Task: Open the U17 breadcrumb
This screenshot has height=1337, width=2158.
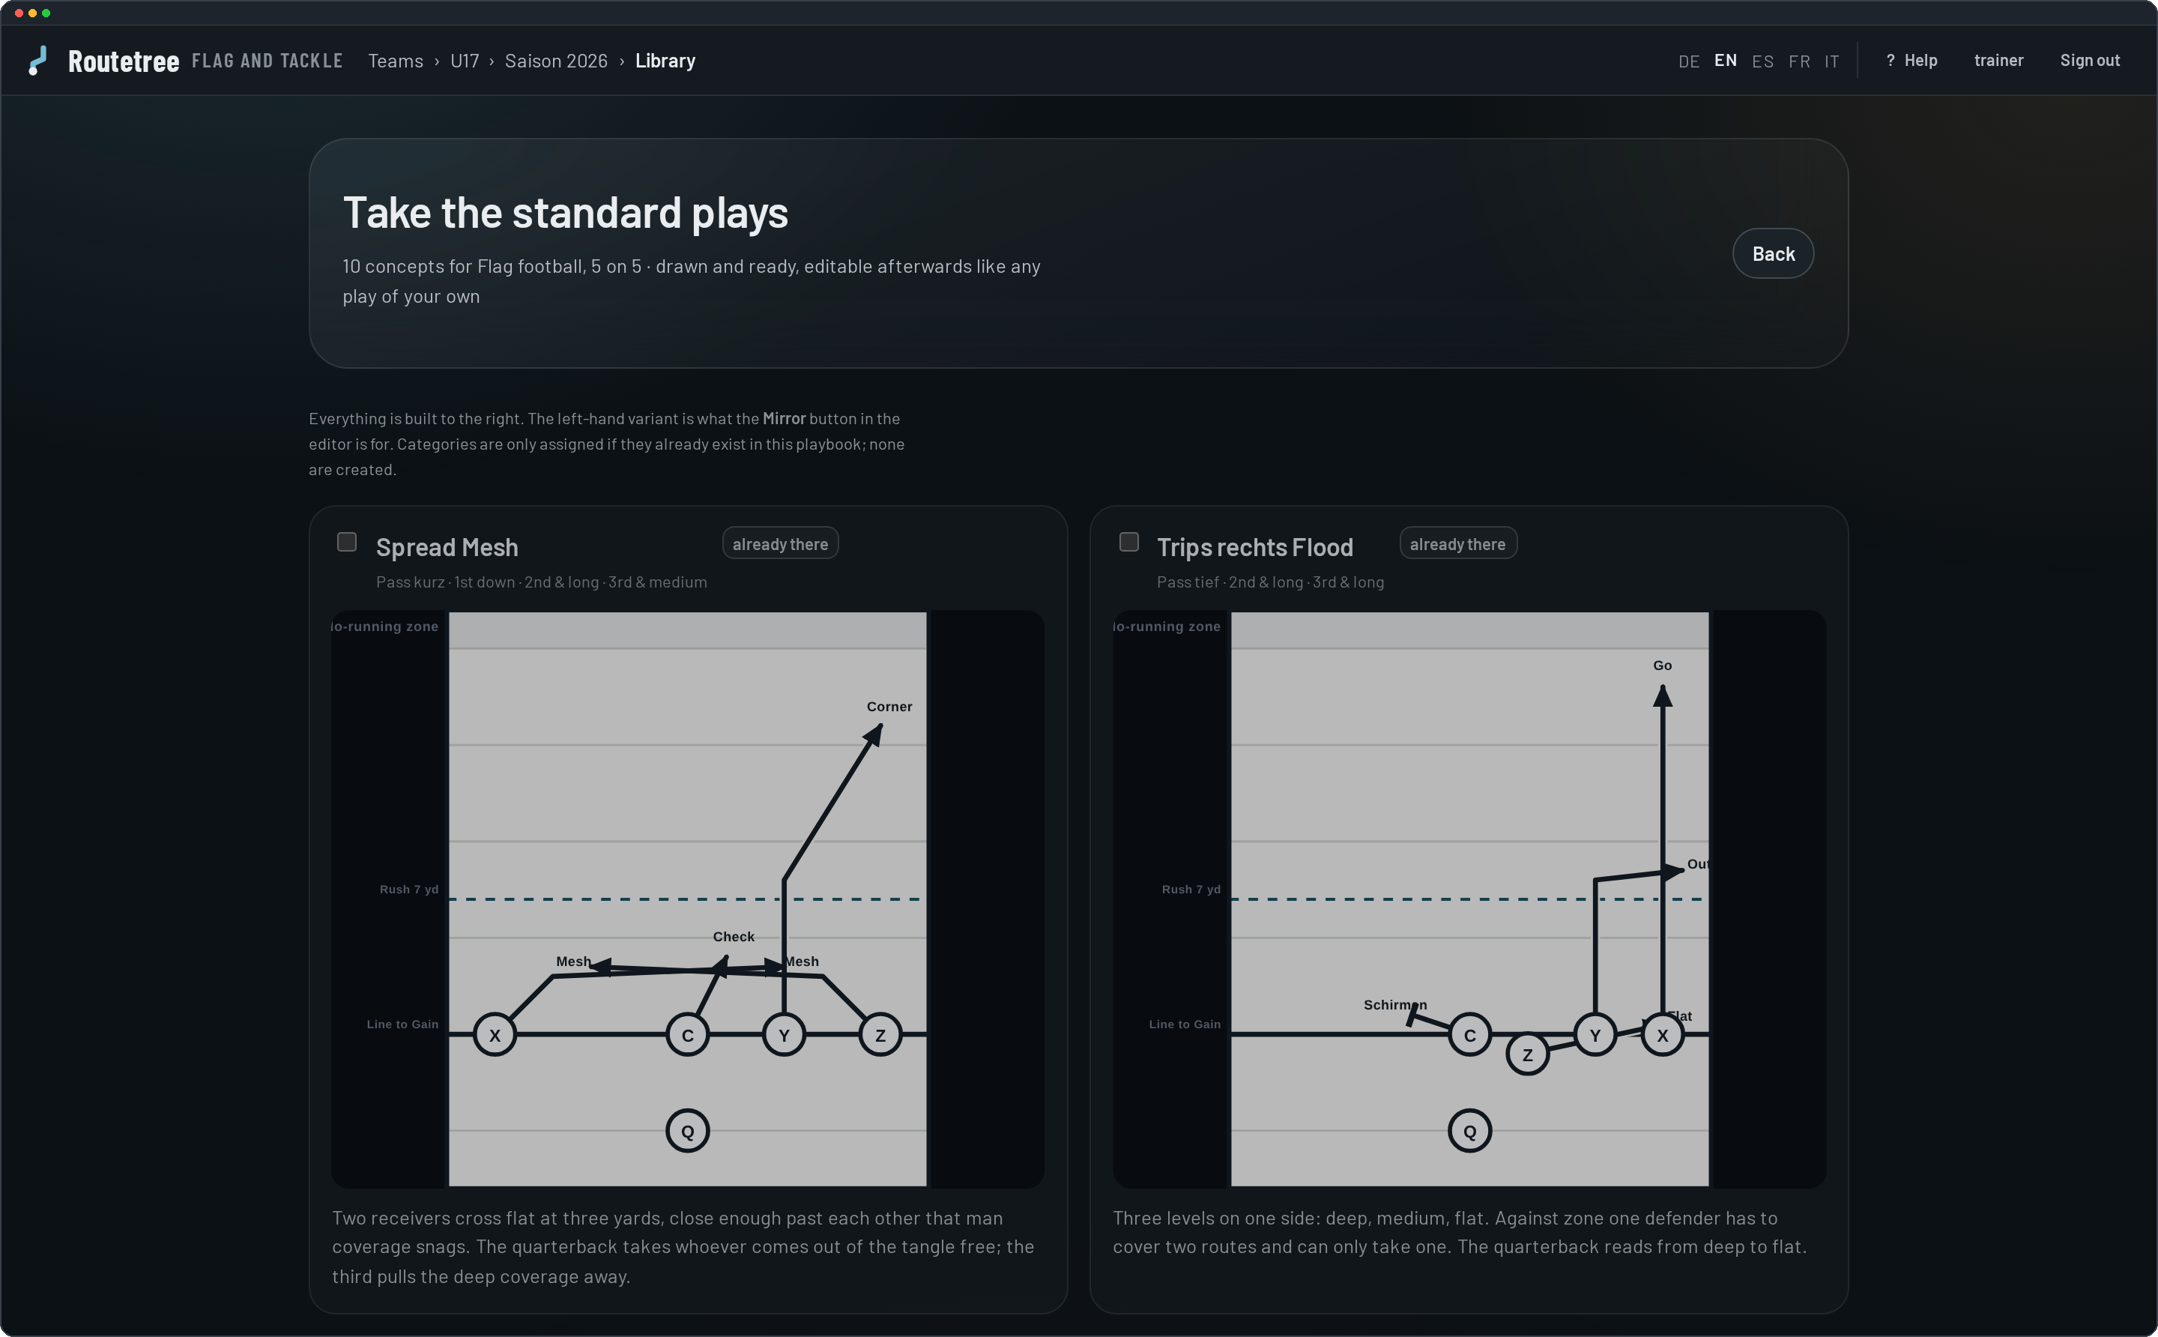Action: point(464,61)
